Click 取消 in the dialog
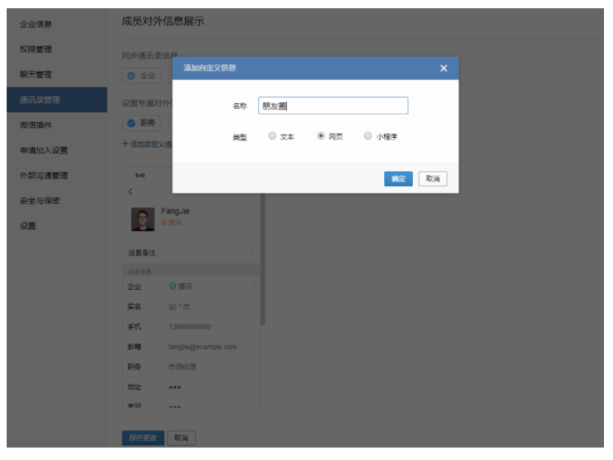 point(432,179)
